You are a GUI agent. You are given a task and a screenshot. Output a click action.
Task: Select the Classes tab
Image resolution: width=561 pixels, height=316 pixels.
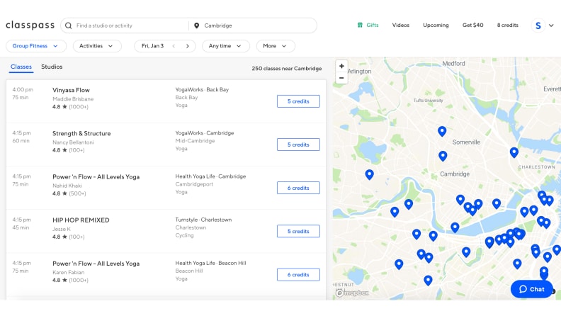point(21,67)
